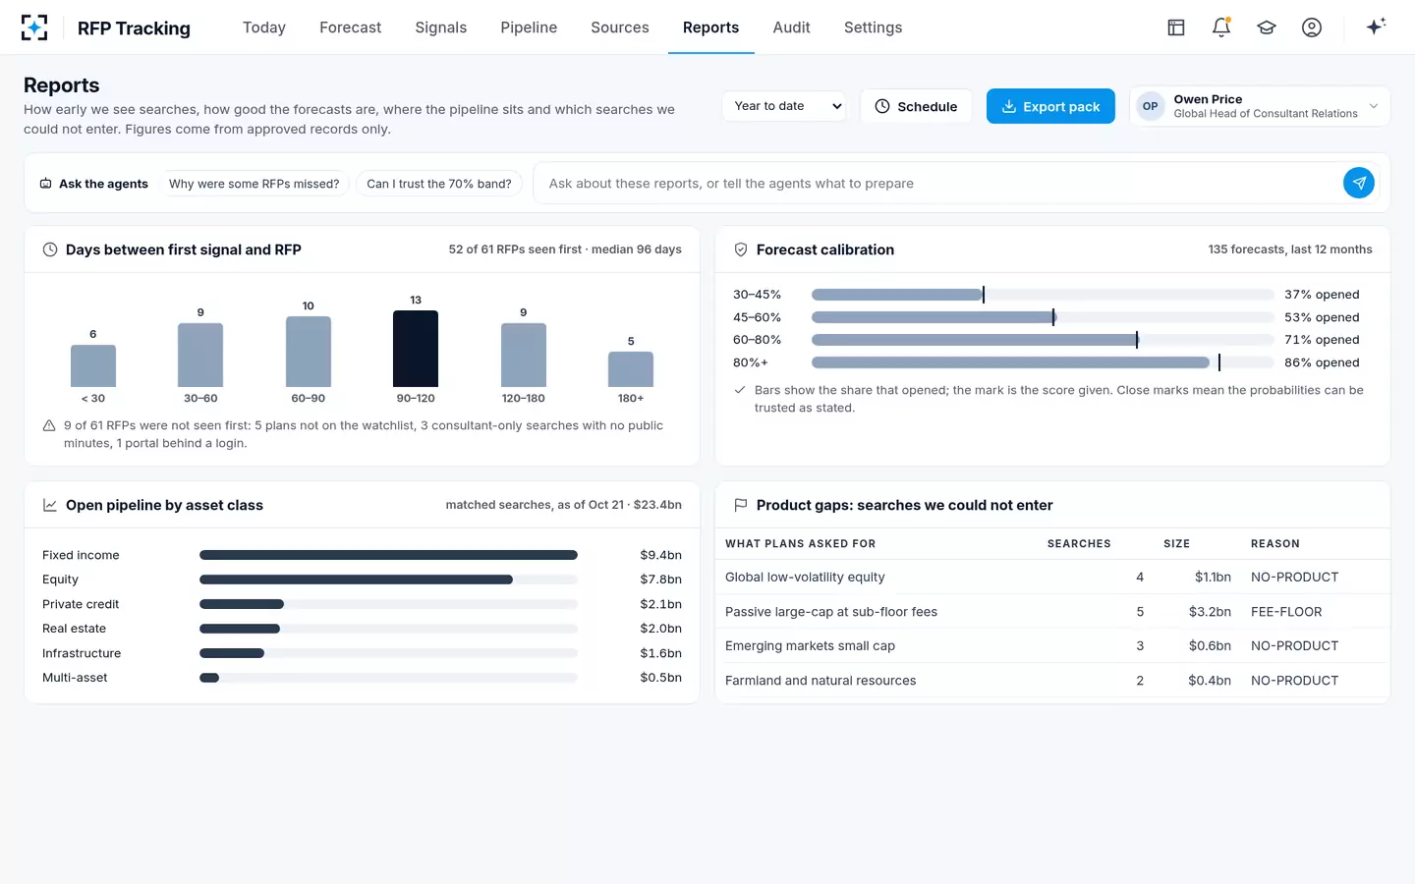Click the flag icon beside Product gaps

click(x=741, y=505)
